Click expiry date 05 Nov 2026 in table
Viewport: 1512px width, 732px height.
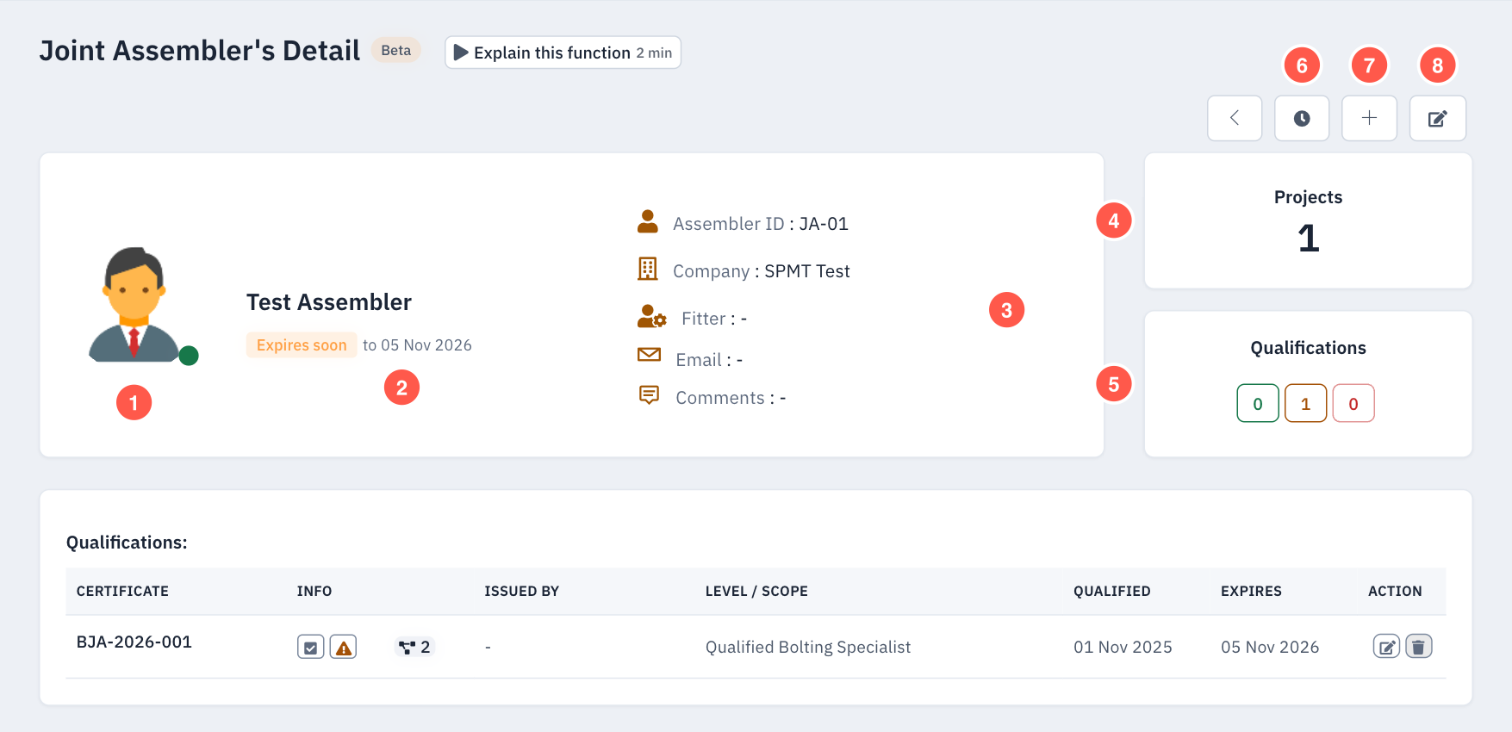click(x=1270, y=647)
